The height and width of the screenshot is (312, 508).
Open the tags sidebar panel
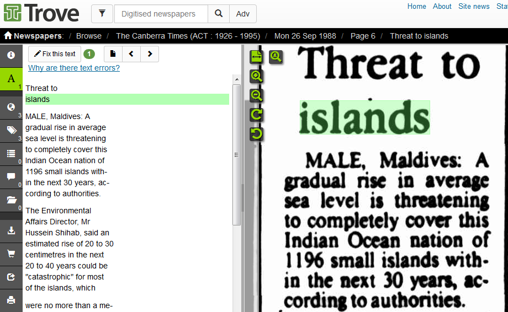(x=11, y=131)
